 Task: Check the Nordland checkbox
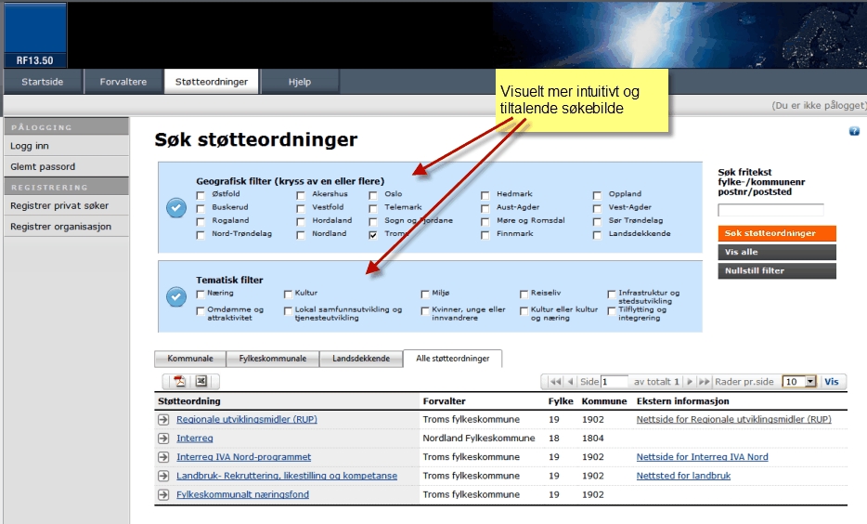[300, 235]
